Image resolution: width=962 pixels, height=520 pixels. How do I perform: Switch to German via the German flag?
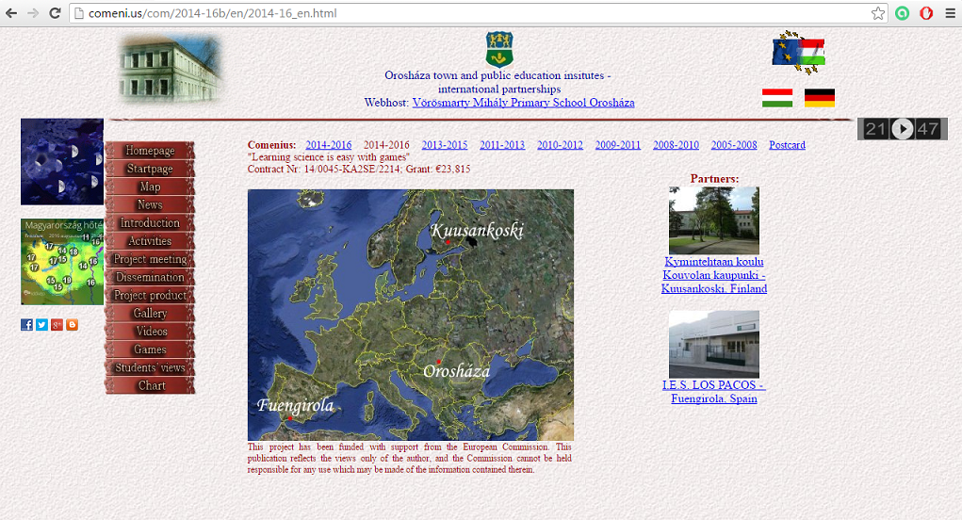(x=820, y=98)
